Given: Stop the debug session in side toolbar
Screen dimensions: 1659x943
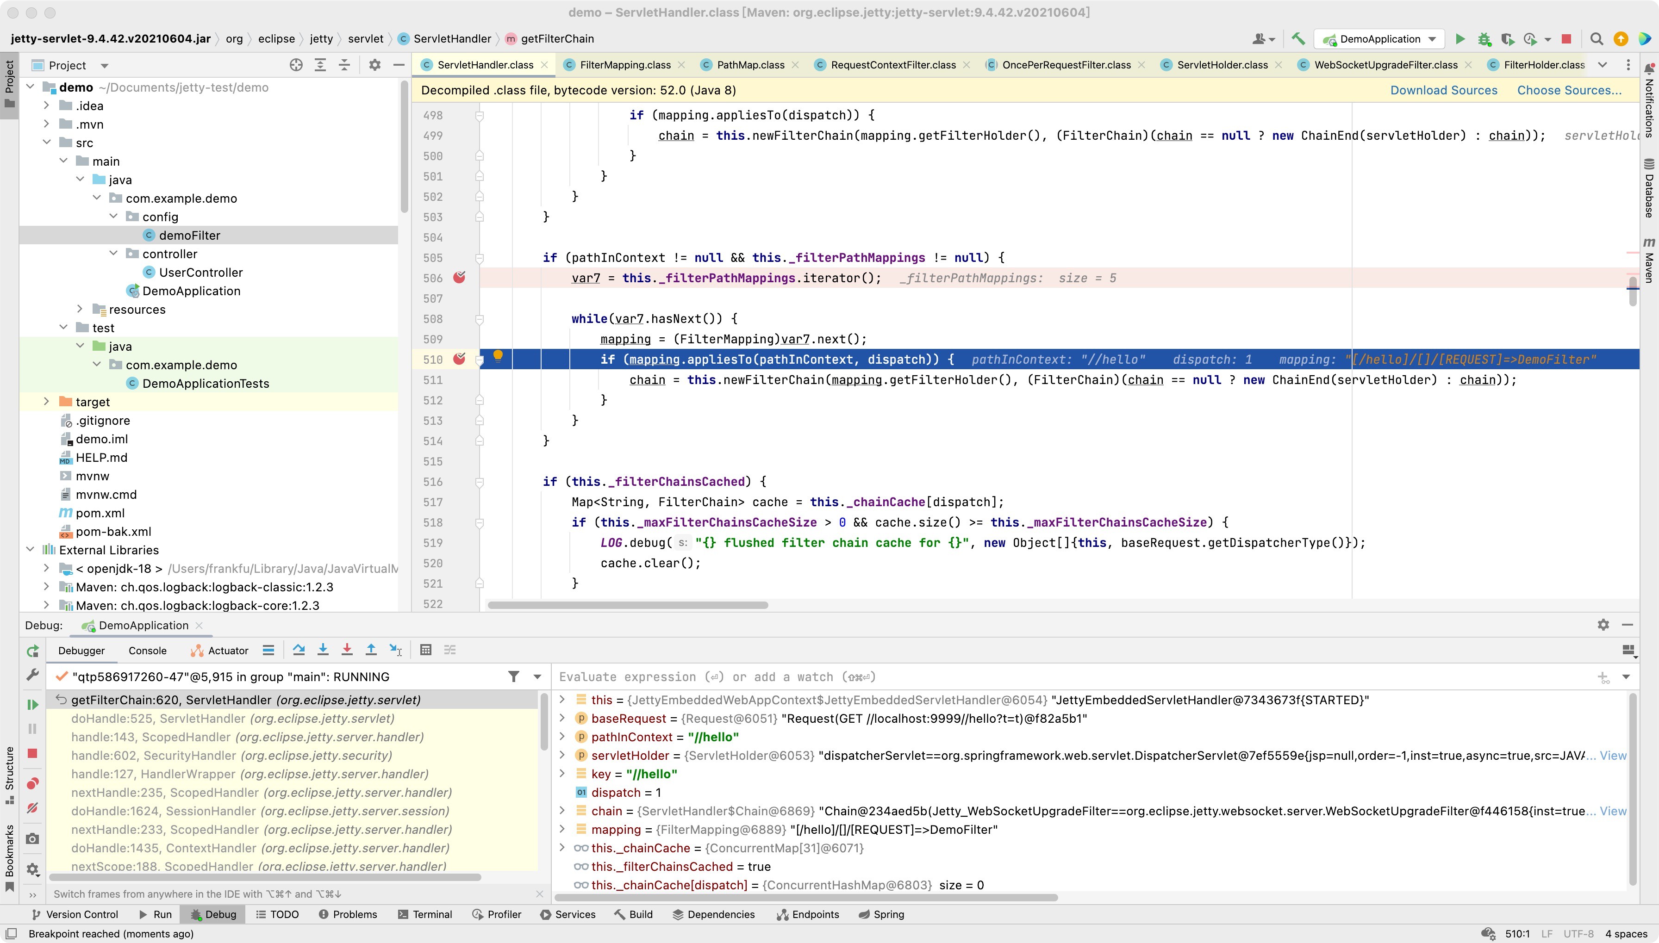Looking at the screenshot, I should click(32, 753).
